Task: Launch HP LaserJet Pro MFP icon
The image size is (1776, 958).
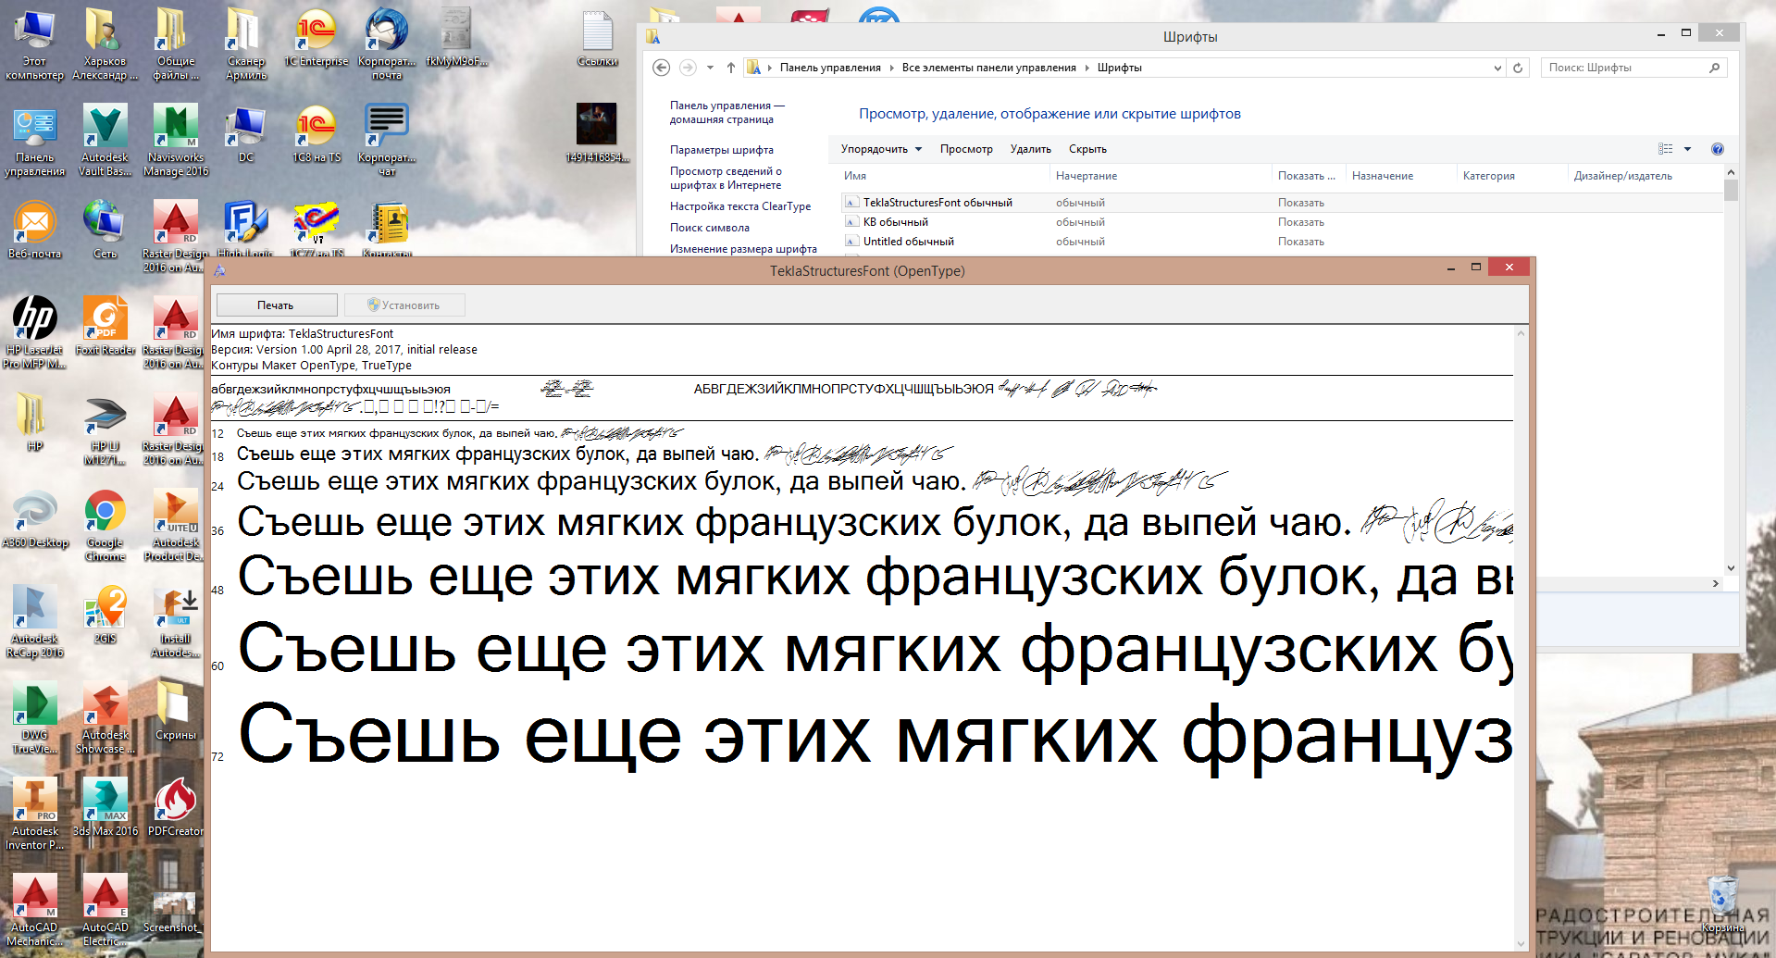Action: click(x=34, y=332)
